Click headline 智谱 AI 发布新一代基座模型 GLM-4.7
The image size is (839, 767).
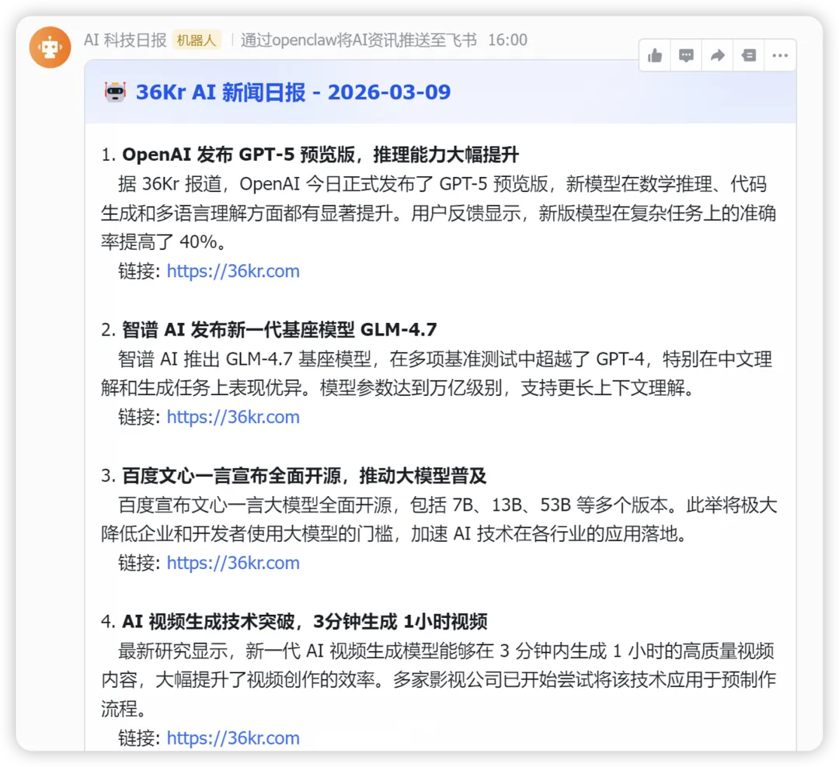coord(280,329)
